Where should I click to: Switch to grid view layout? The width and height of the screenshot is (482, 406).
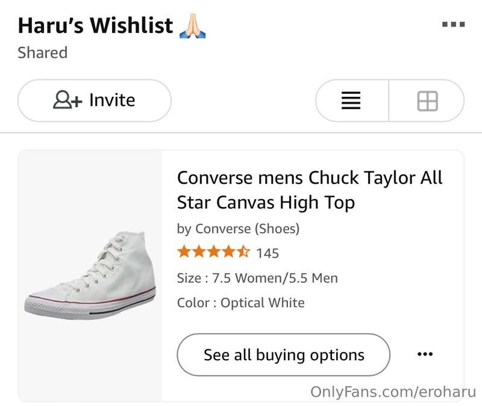[427, 101]
